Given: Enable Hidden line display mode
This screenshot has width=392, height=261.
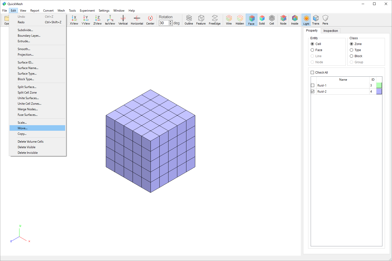Looking at the screenshot, I should [240, 20].
